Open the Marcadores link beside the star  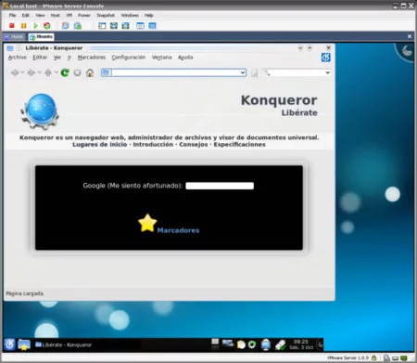pyautogui.click(x=178, y=230)
